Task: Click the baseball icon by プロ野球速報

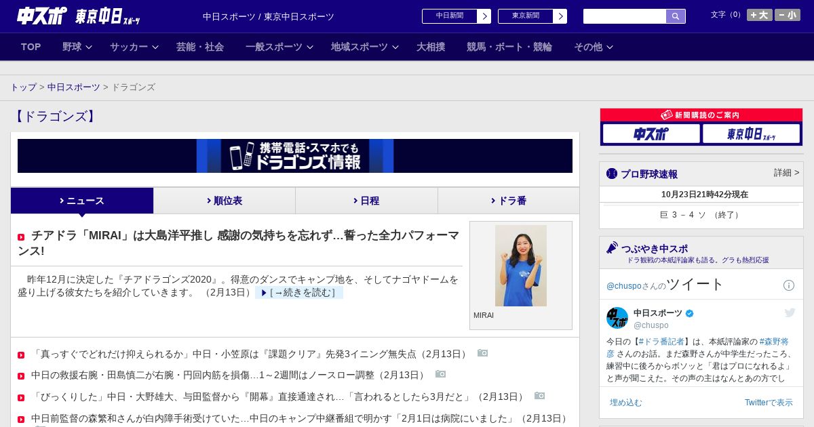Action: coord(612,174)
